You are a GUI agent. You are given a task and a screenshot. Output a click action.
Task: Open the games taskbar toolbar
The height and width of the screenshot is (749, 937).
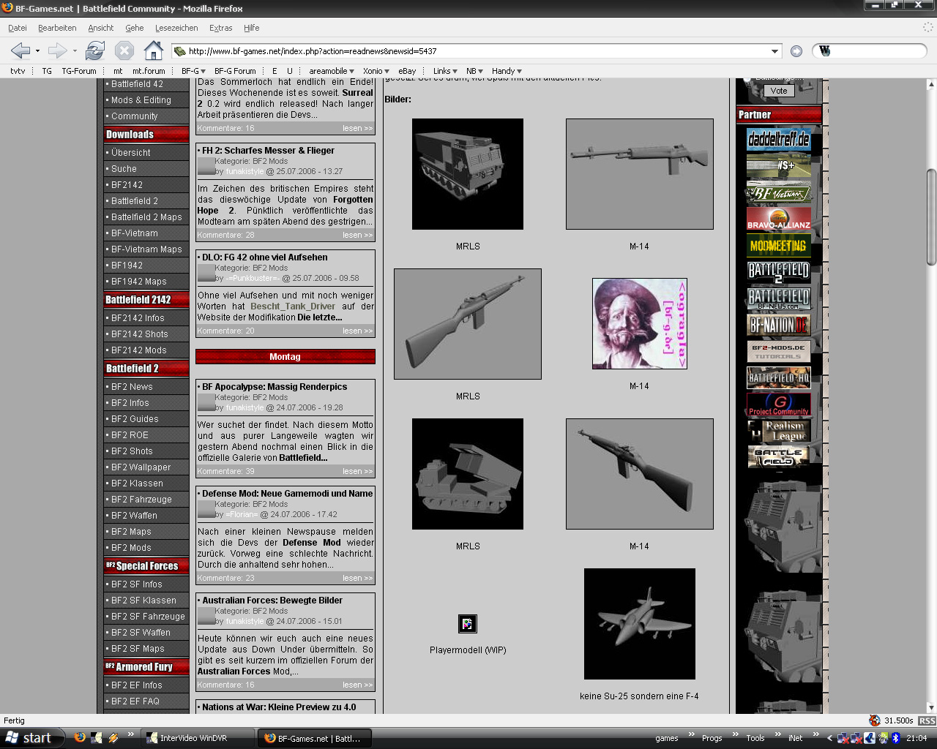tap(667, 739)
